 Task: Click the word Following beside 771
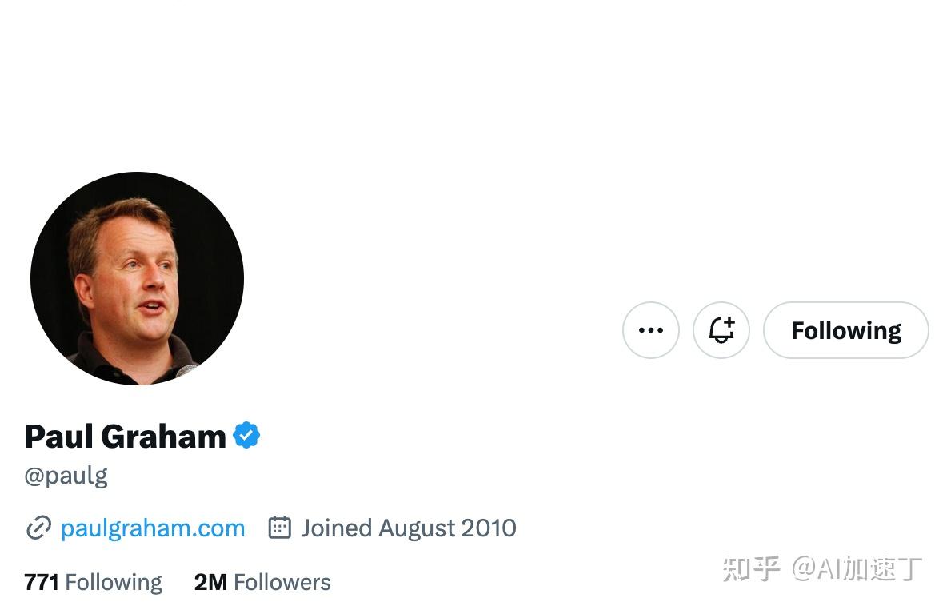(x=114, y=583)
